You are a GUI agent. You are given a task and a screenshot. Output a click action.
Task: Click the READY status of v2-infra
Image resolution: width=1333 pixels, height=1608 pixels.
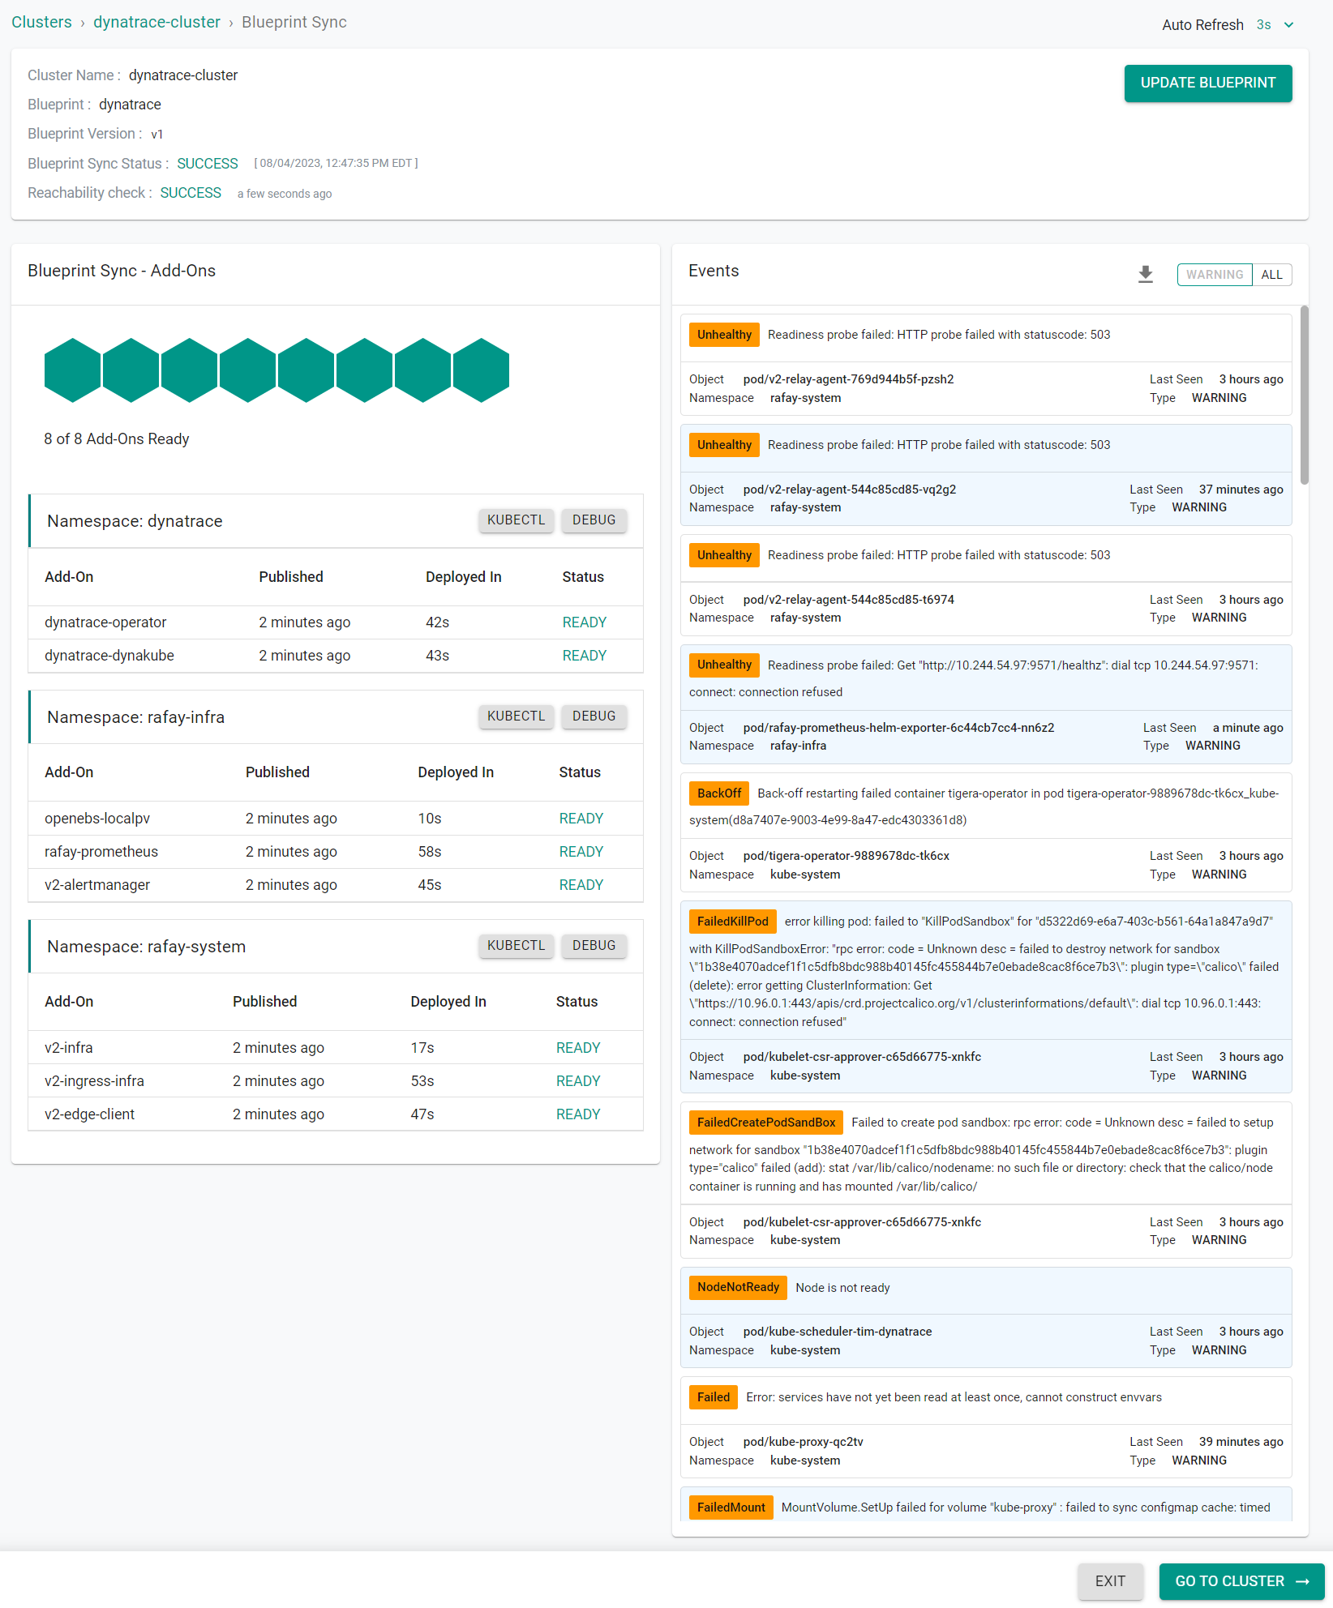click(578, 1048)
